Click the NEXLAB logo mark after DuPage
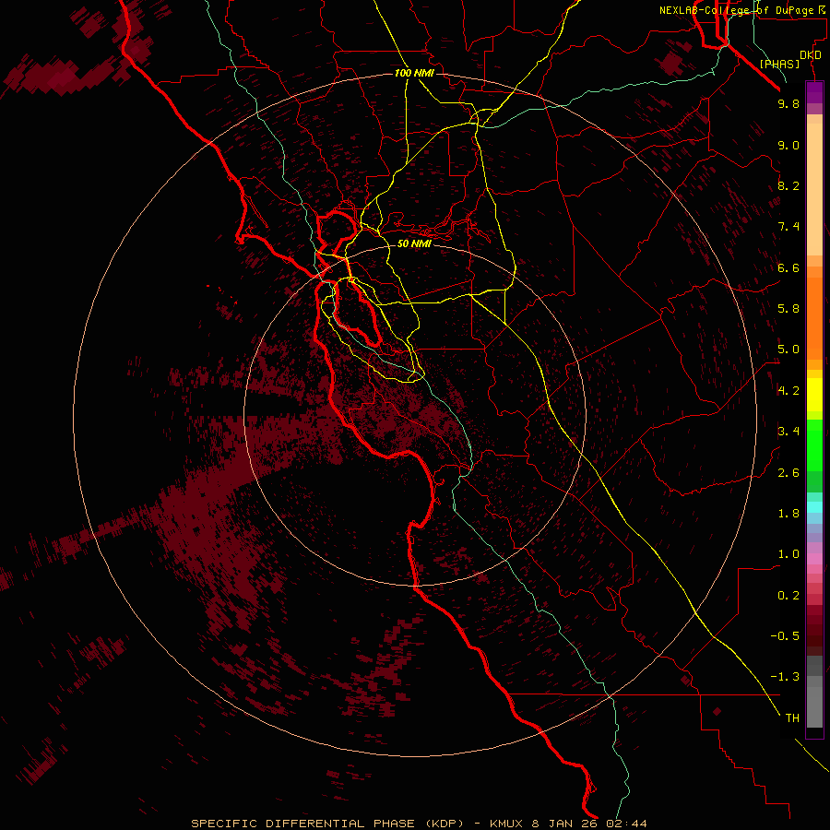Image resolution: width=830 pixels, height=830 pixels. coord(822,10)
